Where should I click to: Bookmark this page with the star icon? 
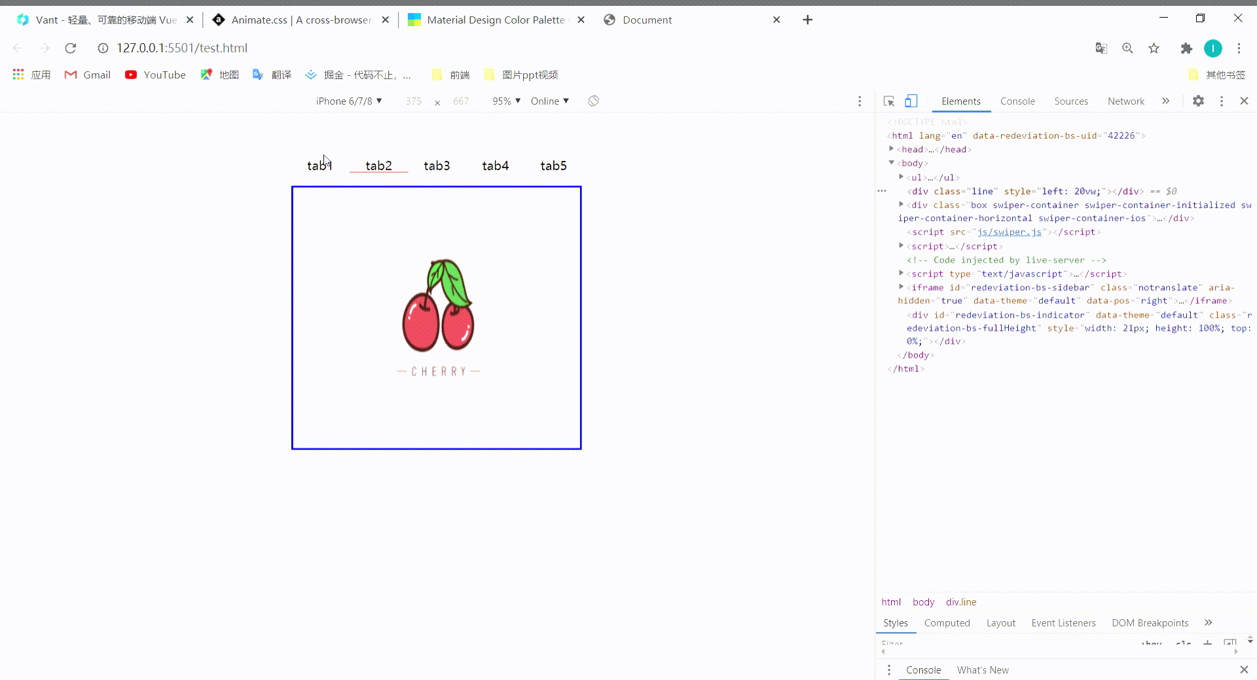(x=1154, y=48)
